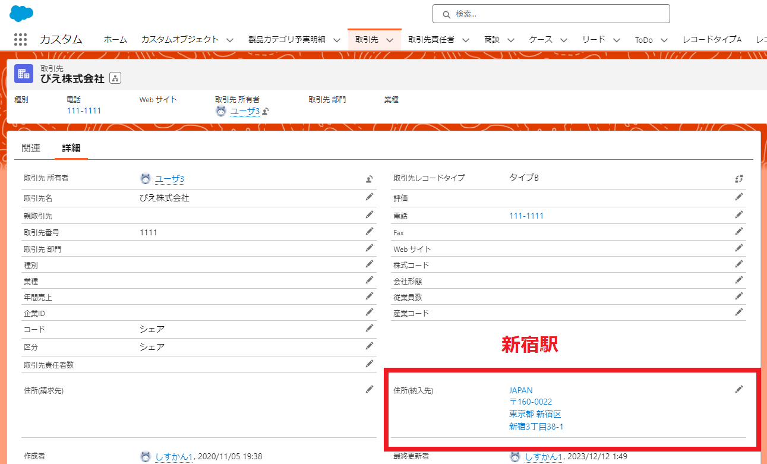Change record type icon for タイプB
This screenshot has height=464, width=767.
pyautogui.click(x=739, y=178)
